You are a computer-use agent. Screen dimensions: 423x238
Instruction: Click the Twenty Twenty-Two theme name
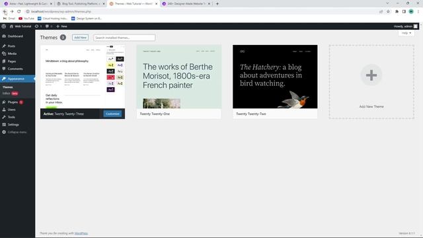251,114
